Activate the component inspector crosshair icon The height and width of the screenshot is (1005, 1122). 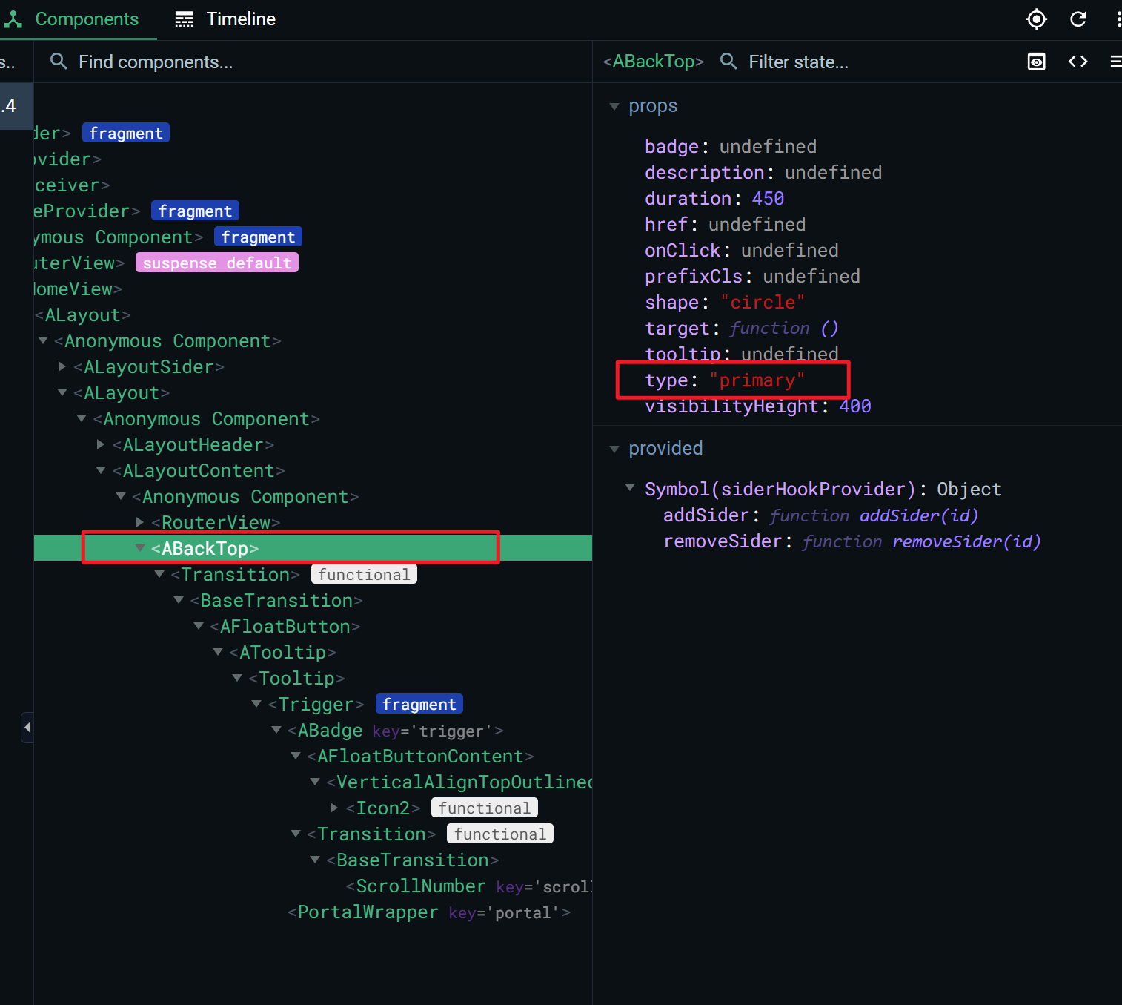point(1036,19)
